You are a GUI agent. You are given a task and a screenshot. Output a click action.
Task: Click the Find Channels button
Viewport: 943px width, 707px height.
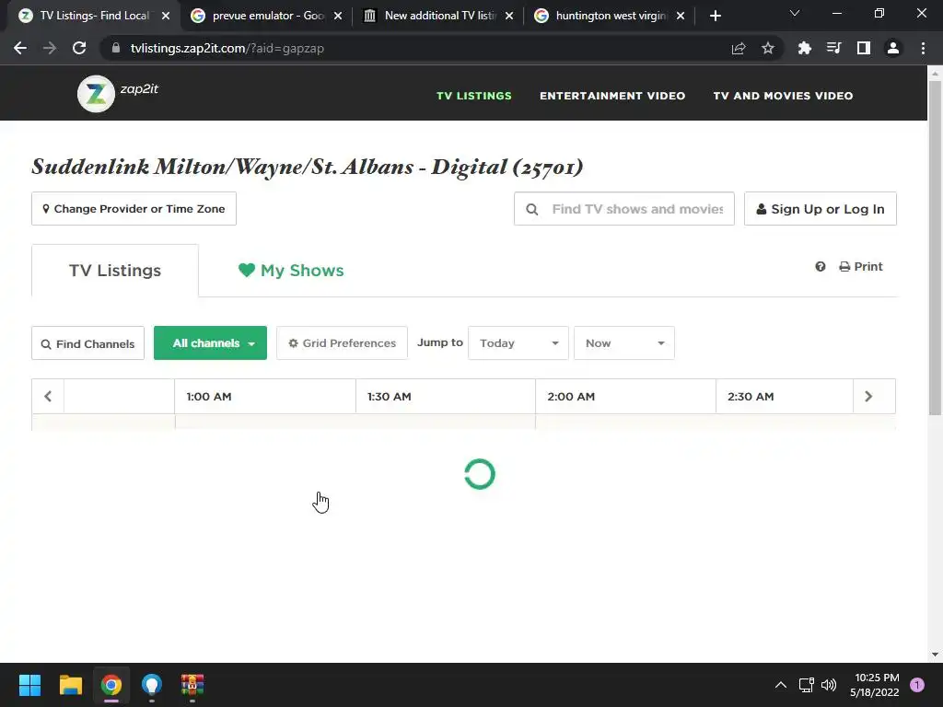(x=87, y=343)
